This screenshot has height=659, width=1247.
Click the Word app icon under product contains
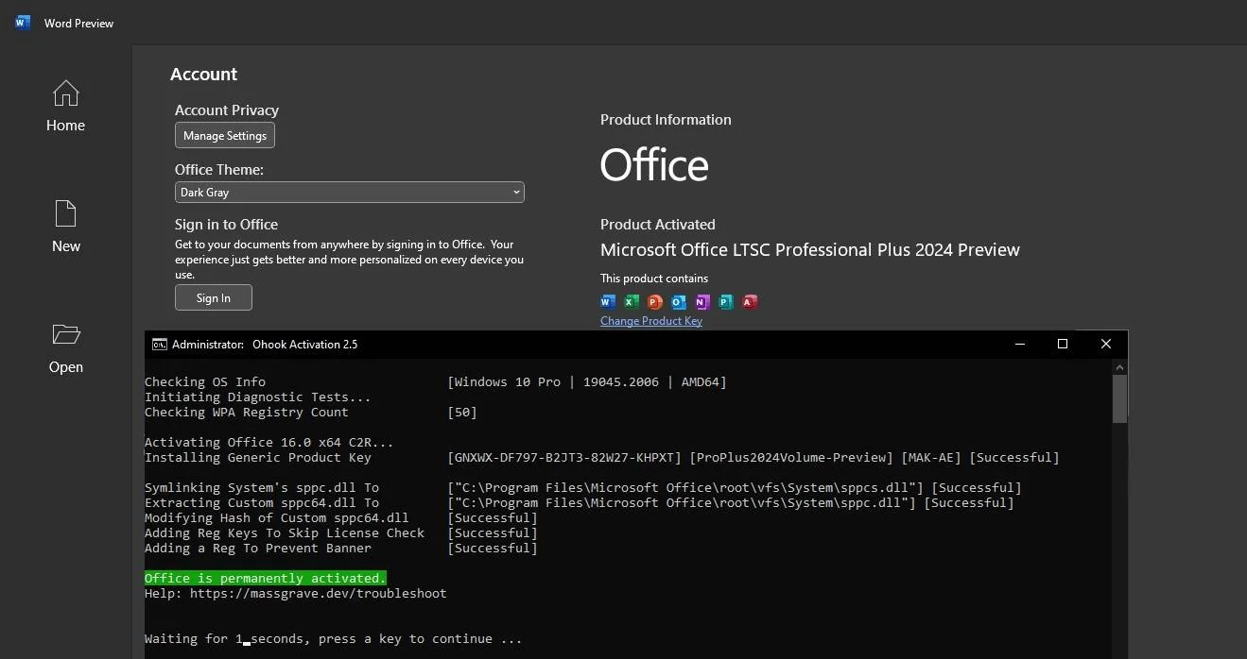tap(608, 302)
